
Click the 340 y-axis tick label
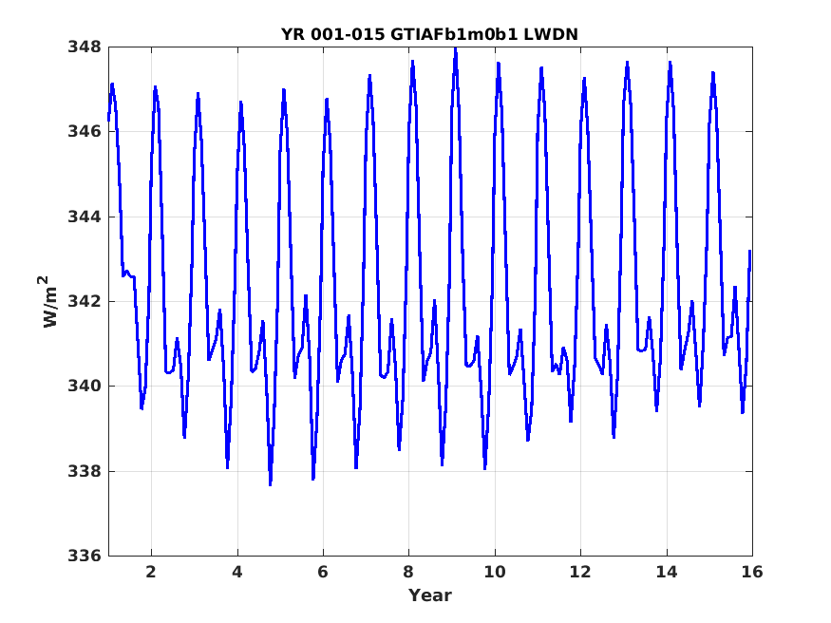pos(85,387)
